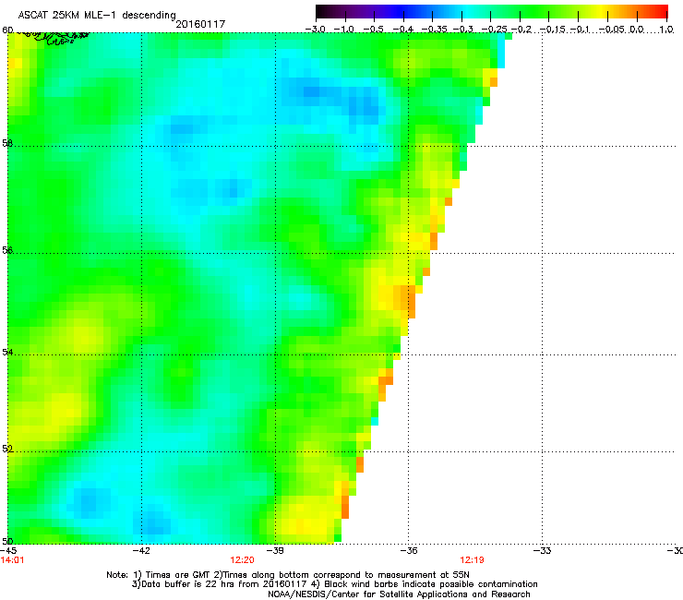Pick the cyan section of the color scale
The height and width of the screenshot is (600, 683).
click(468, 11)
